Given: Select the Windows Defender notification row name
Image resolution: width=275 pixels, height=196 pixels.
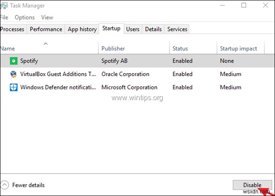Looking at the screenshot, I should pyautogui.click(x=58, y=88).
